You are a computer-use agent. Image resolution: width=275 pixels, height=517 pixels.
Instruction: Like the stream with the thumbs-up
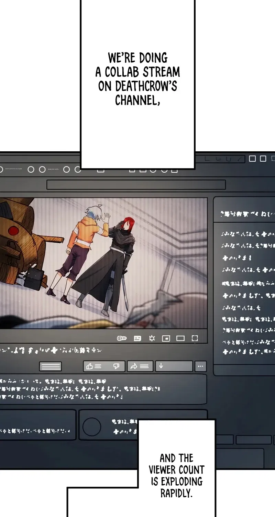click(x=93, y=366)
